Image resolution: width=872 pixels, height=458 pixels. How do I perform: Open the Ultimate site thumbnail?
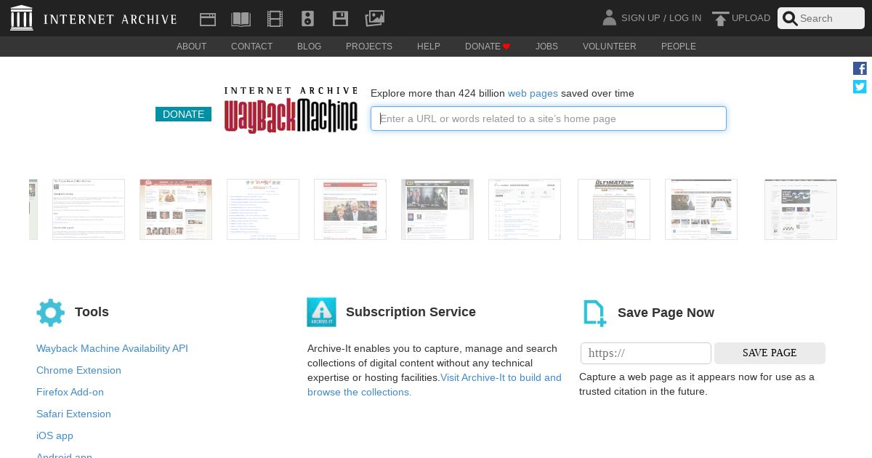[614, 209]
